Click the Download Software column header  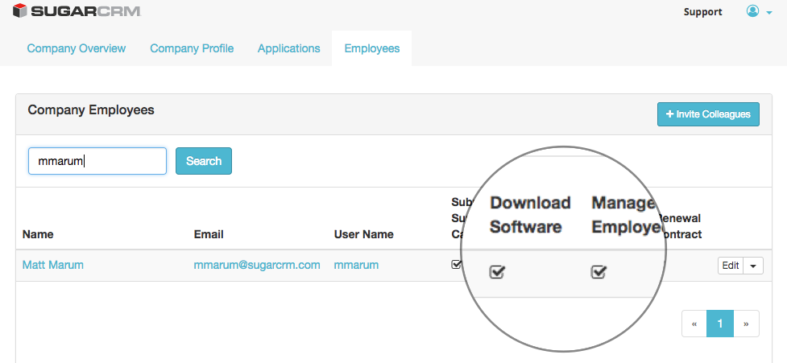point(530,215)
